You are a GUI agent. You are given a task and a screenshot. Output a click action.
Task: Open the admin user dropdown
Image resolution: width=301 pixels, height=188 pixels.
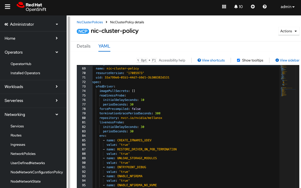[287, 7]
